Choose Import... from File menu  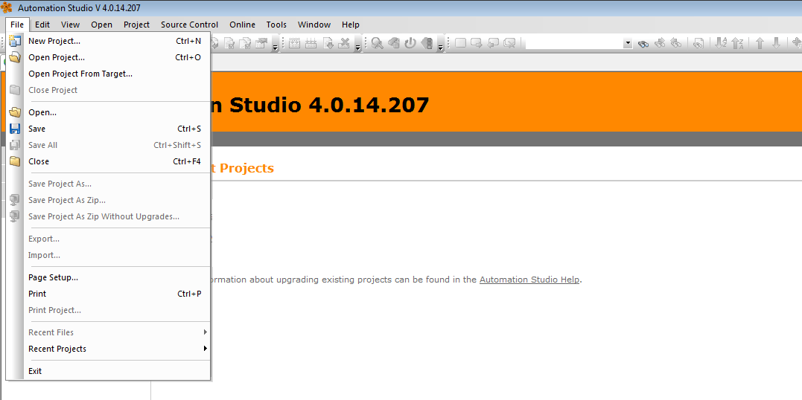tap(109, 255)
